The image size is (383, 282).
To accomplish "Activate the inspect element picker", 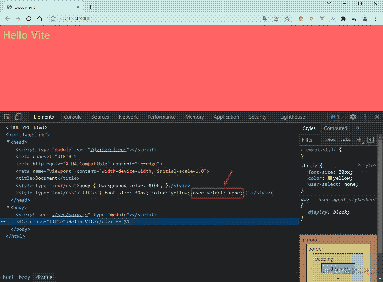I will (x=7, y=117).
